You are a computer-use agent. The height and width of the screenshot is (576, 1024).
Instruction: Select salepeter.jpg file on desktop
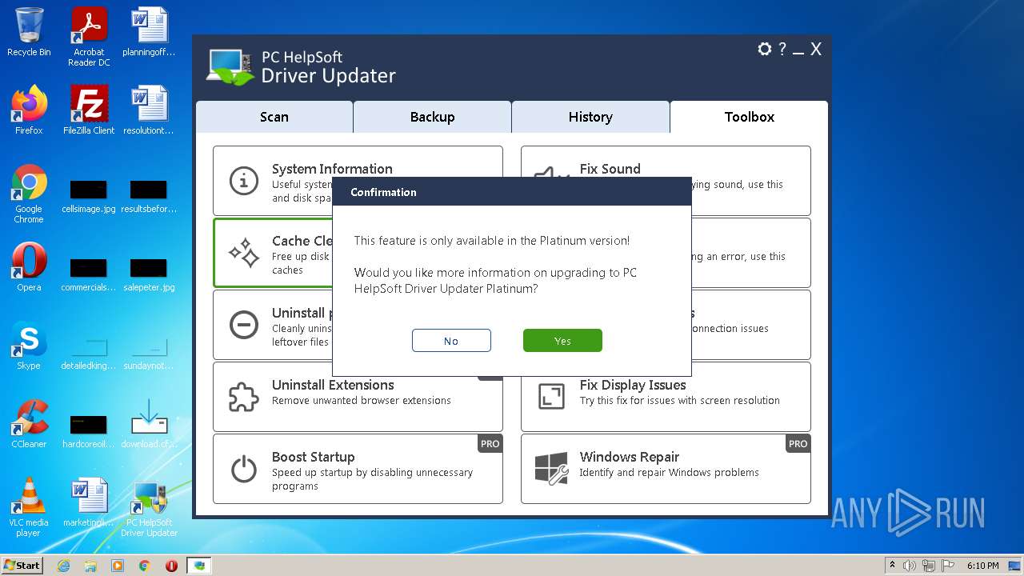149,275
